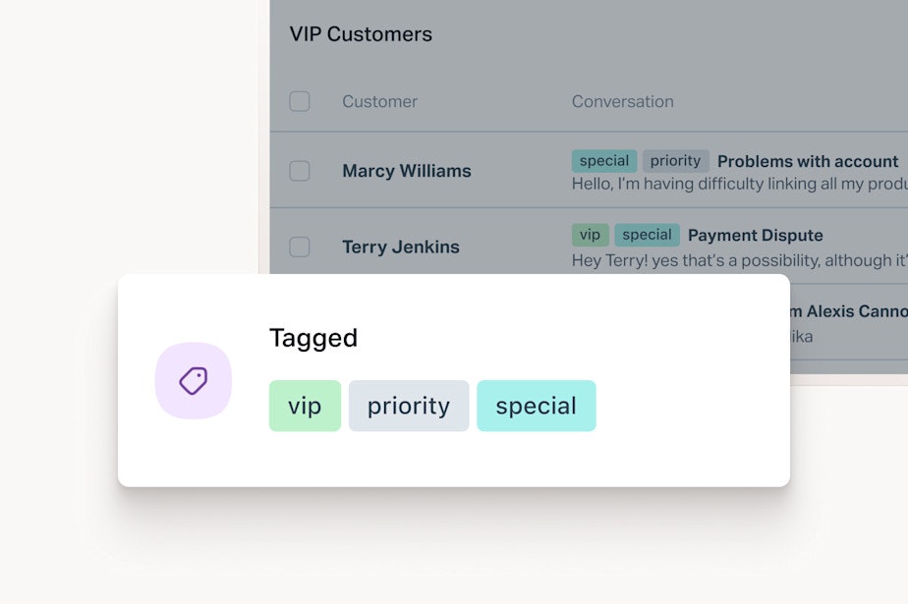Image resolution: width=908 pixels, height=604 pixels.
Task: Click priority tag on Marcy's conversation
Action: [x=675, y=161]
